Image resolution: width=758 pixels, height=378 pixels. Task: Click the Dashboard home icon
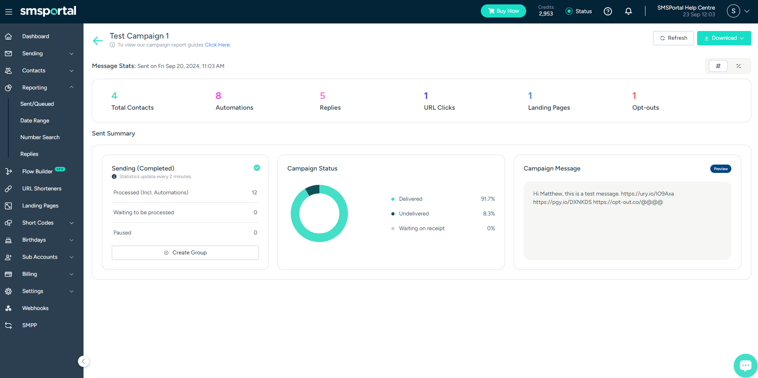click(x=8, y=36)
